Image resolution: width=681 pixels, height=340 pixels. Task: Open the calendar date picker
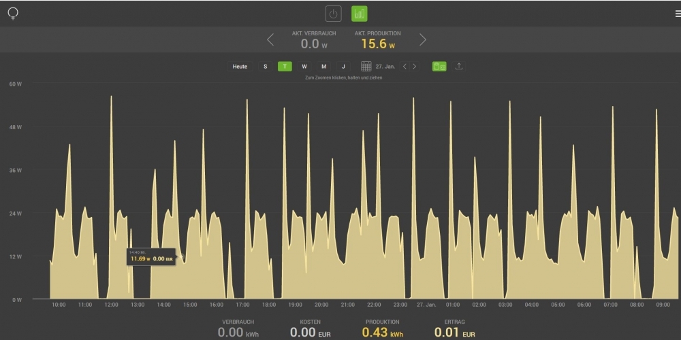pyautogui.click(x=366, y=67)
